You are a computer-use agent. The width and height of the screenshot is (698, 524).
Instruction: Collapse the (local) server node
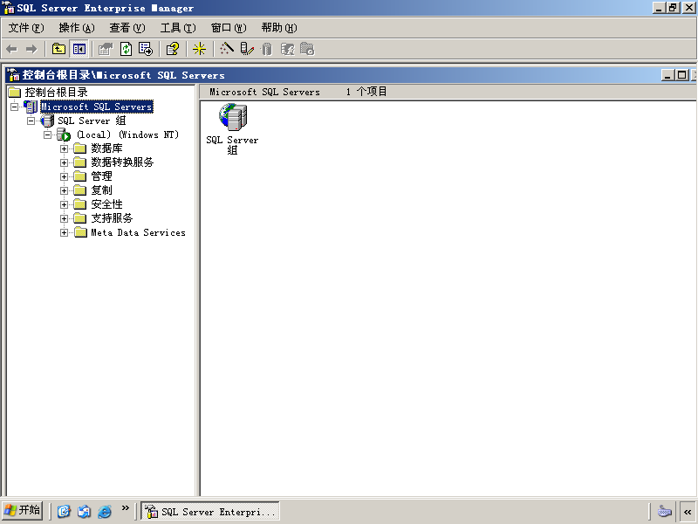tap(48, 134)
